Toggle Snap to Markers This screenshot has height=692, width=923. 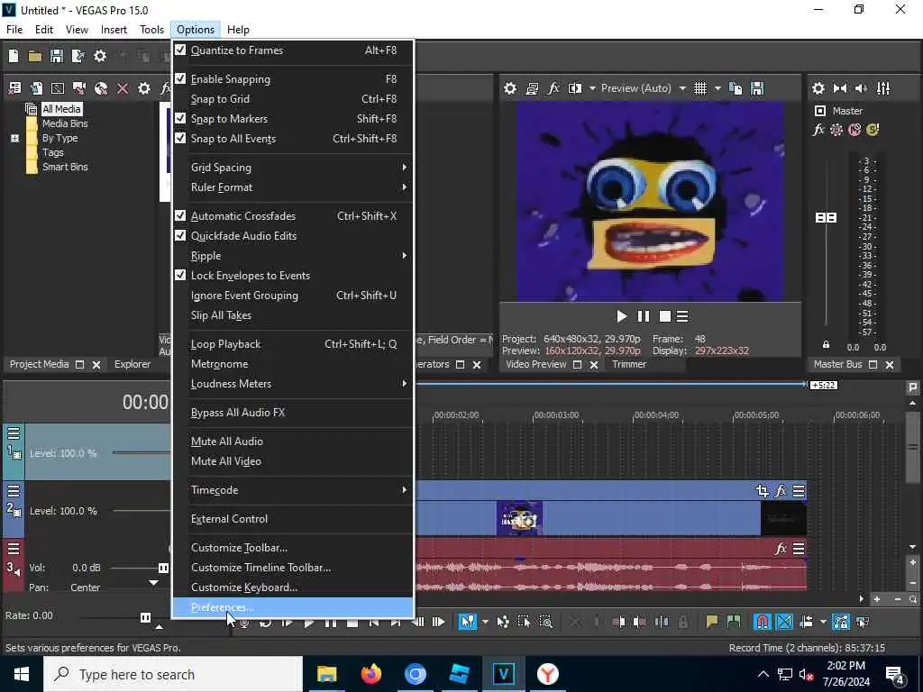pos(293,119)
